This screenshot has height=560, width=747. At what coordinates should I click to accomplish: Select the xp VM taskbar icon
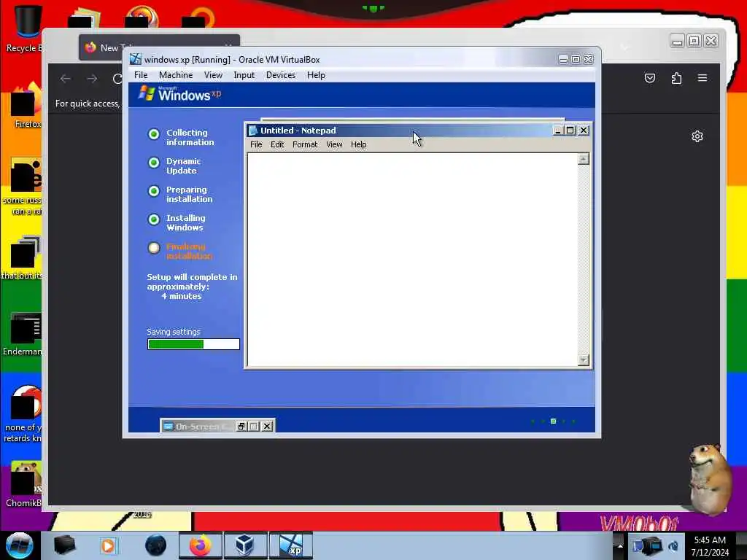[x=290, y=545]
